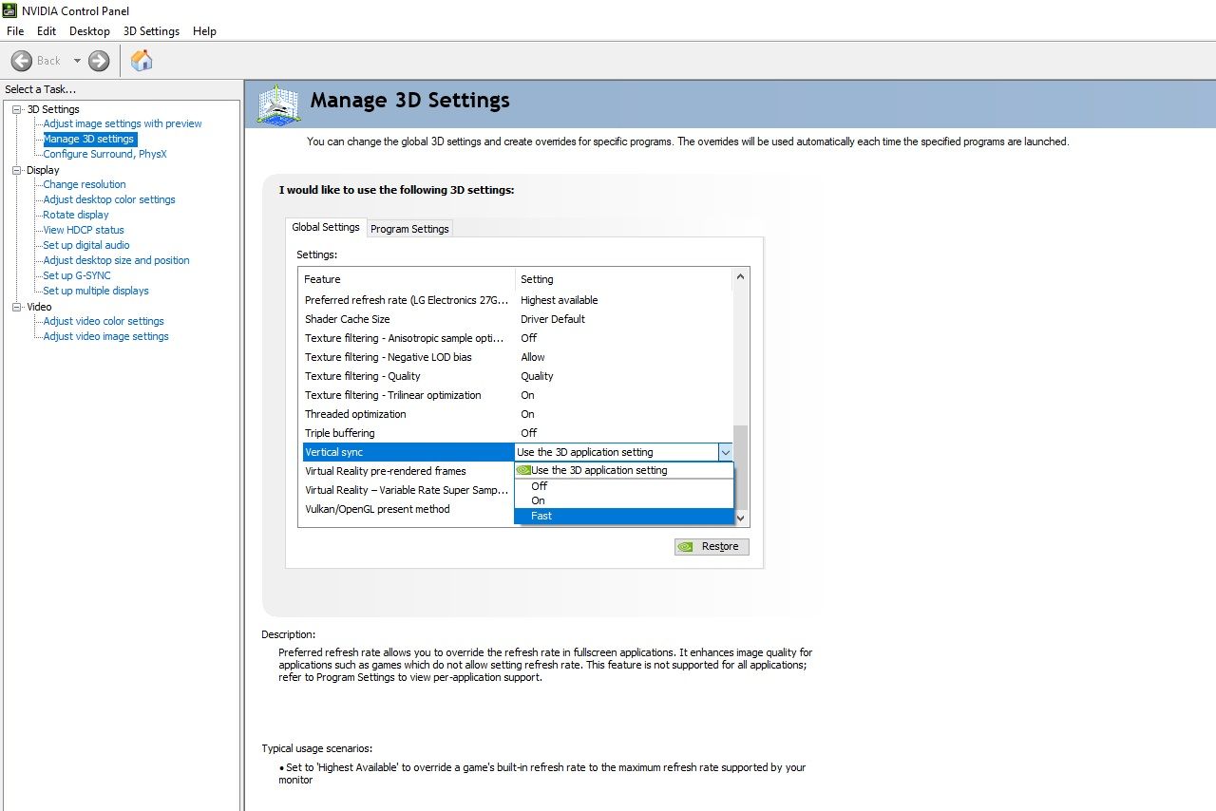The height and width of the screenshot is (811, 1216).
Task: Click the settings list scrollbar thumb
Action: [x=741, y=467]
